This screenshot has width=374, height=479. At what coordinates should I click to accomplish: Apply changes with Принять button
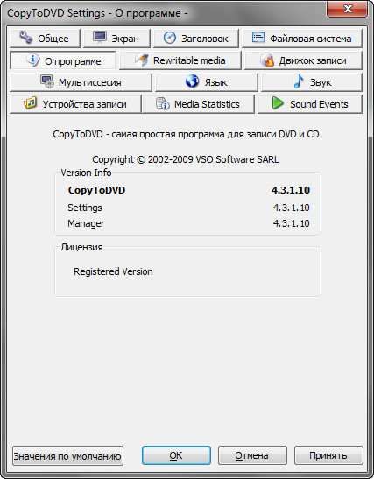pyautogui.click(x=328, y=455)
